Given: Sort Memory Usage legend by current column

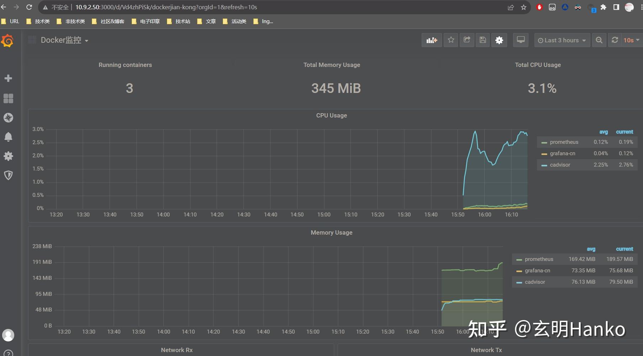Looking at the screenshot, I should 624,249.
